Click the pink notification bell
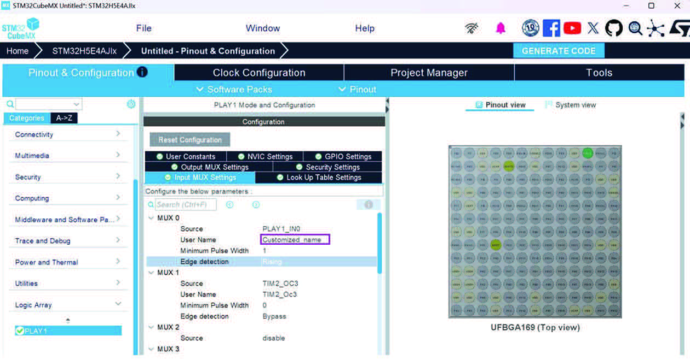 501,28
